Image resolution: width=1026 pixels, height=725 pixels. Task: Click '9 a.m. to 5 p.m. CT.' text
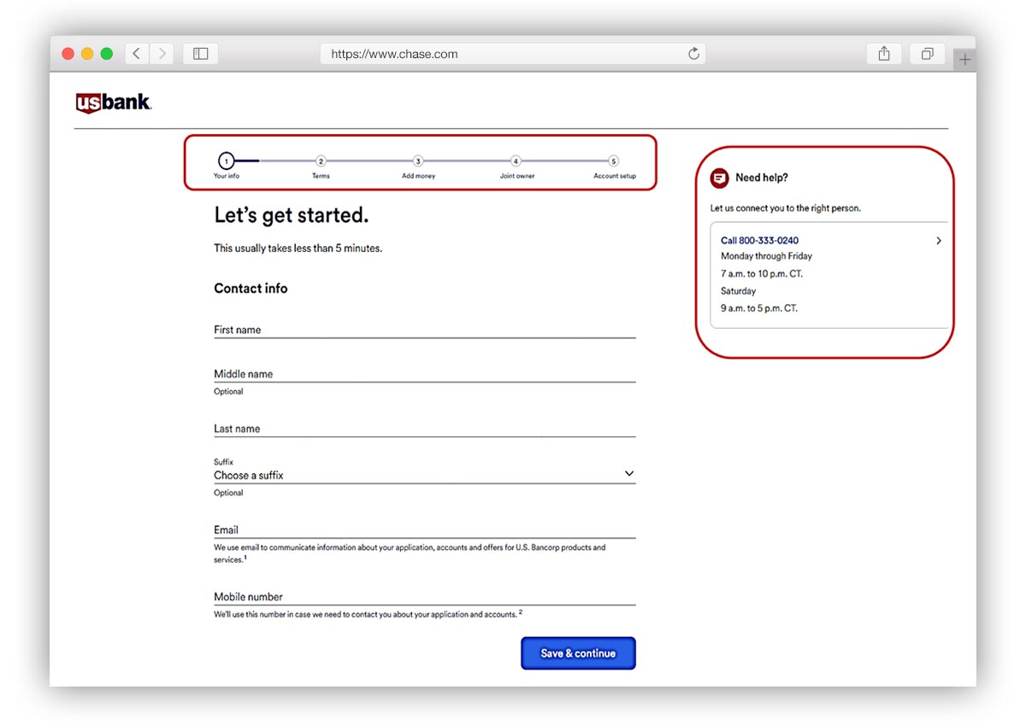(759, 308)
